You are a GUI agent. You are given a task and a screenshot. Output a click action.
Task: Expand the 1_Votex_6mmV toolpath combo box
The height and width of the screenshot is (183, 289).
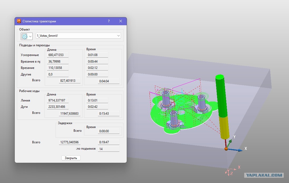coord(78,36)
